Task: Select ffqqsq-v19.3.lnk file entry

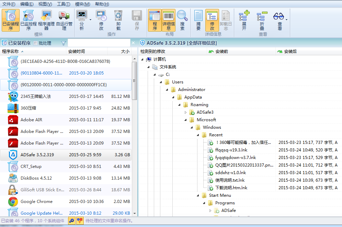Action: (231, 150)
